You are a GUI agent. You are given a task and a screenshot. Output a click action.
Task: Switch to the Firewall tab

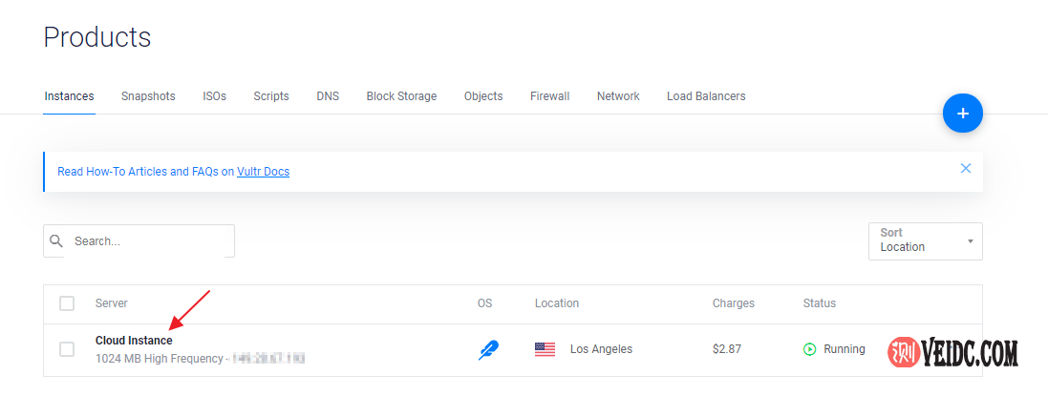pyautogui.click(x=549, y=96)
